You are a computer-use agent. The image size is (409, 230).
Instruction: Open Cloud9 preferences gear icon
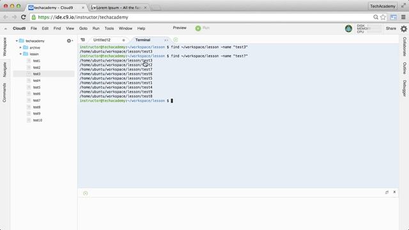(404, 29)
